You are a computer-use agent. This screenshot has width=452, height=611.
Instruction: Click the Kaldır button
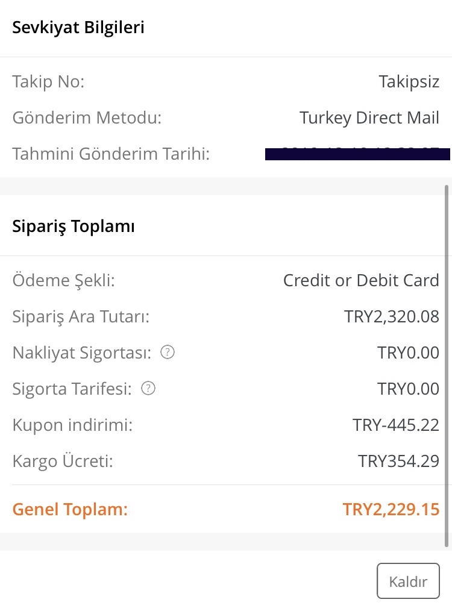coord(408,581)
